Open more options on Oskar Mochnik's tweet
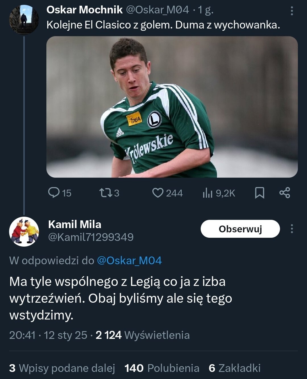The image size is (307, 379). pyautogui.click(x=292, y=11)
